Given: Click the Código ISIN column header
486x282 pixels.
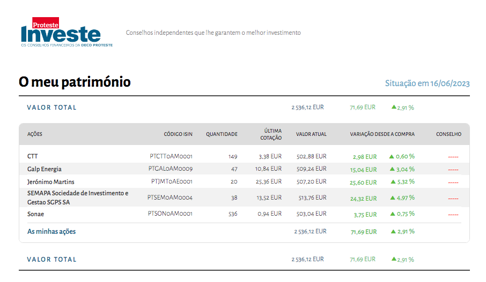Looking at the screenshot, I should (178, 134).
